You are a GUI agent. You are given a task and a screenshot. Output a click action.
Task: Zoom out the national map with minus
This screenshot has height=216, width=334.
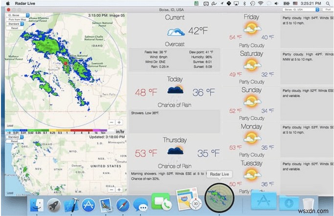point(111,190)
